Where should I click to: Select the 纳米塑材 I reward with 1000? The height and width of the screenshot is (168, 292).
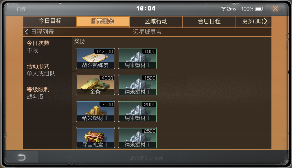click(x=138, y=59)
